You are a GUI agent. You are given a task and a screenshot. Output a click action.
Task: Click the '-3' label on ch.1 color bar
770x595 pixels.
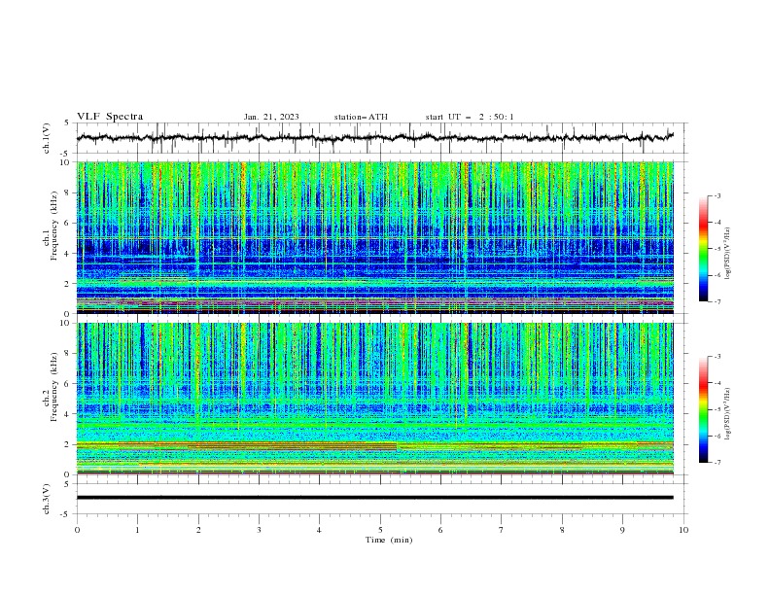tap(717, 196)
